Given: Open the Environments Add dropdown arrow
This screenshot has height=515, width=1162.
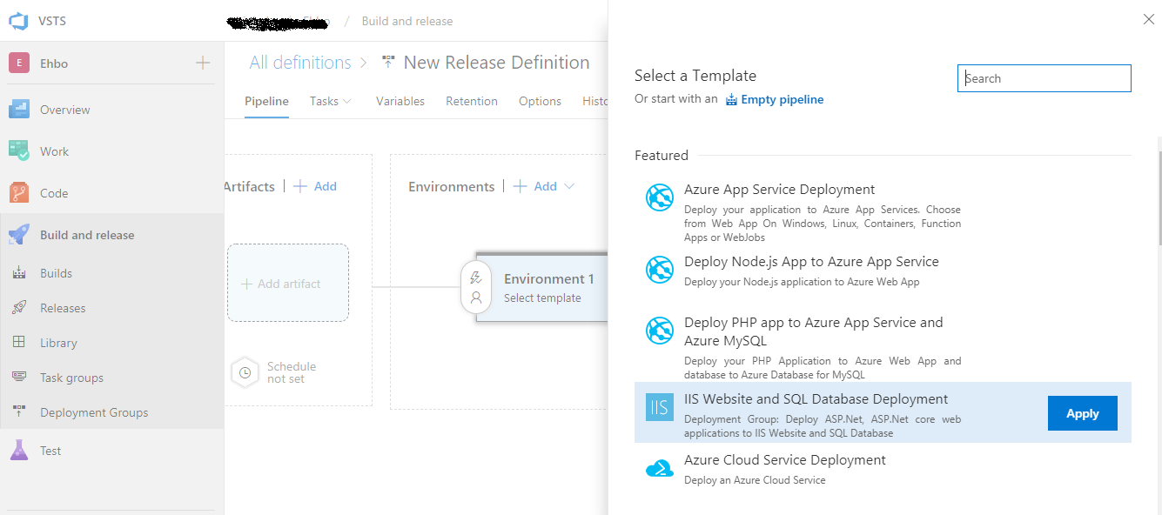Looking at the screenshot, I should tap(569, 186).
